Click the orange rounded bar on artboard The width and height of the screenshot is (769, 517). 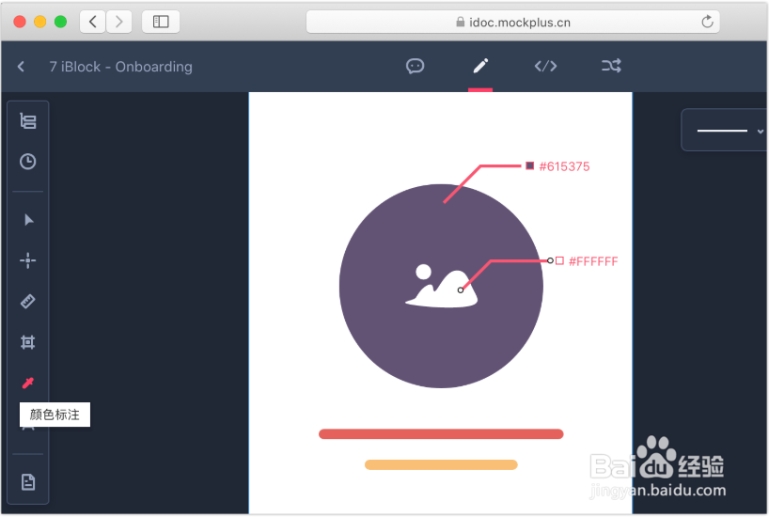(441, 464)
